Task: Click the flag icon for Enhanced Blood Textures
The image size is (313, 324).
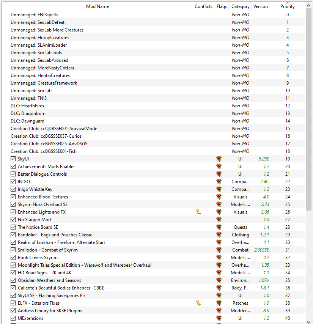Action: [x=219, y=197]
